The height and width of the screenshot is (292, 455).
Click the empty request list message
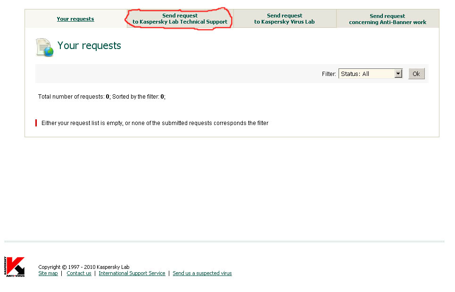(x=155, y=123)
